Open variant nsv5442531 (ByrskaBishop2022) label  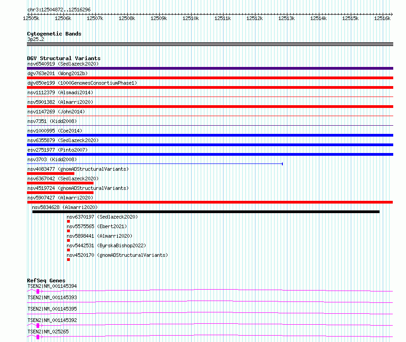coord(106,245)
